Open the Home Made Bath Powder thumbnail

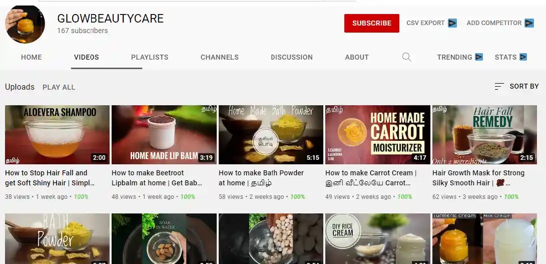[271, 135]
